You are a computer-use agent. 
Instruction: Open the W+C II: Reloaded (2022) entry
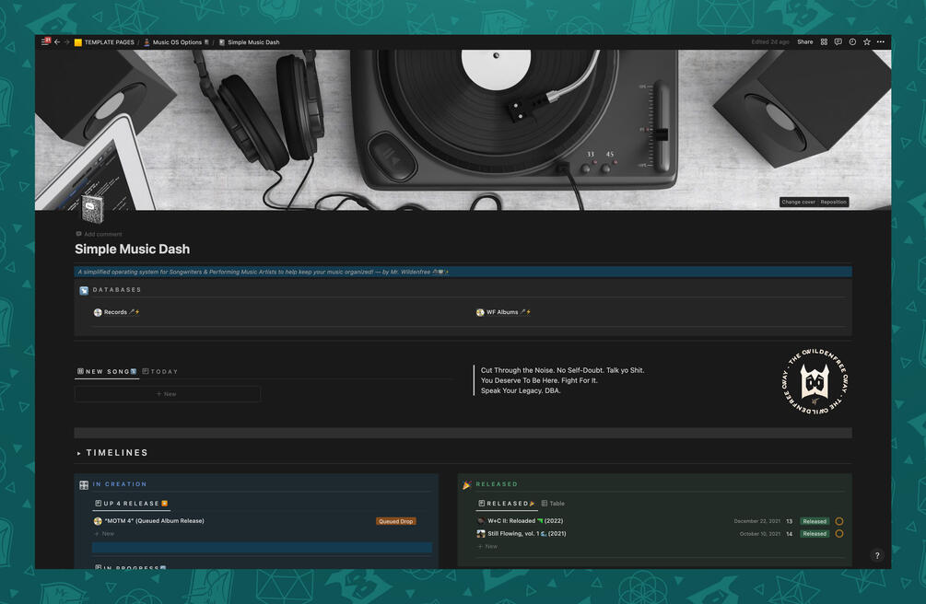click(525, 521)
